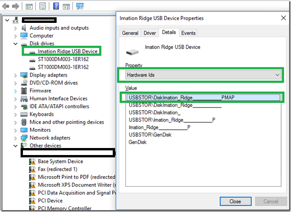Click the Display adapters icon

point(24,75)
